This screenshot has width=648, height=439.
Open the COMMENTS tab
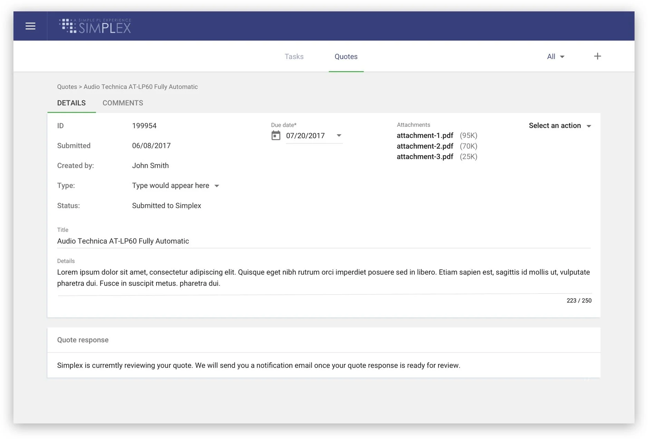pyautogui.click(x=123, y=103)
